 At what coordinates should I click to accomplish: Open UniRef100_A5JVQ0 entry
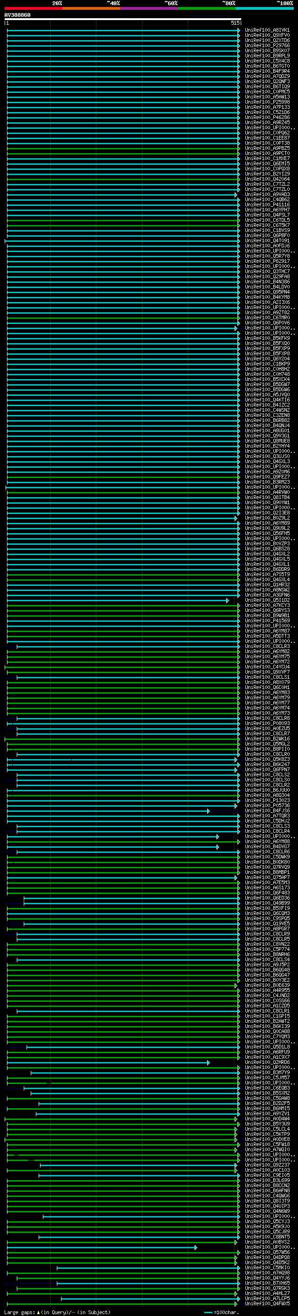coord(267,394)
